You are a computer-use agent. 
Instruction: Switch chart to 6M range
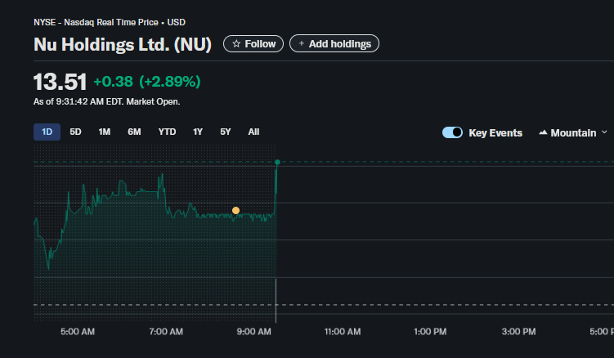[x=134, y=132]
